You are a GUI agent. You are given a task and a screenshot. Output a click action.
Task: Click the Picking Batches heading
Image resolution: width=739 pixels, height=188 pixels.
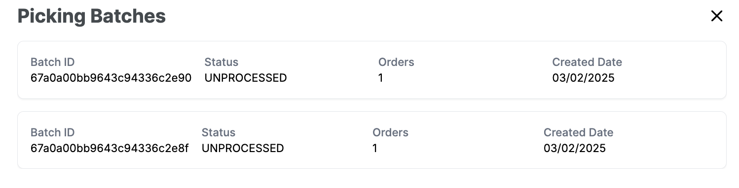[x=92, y=16]
